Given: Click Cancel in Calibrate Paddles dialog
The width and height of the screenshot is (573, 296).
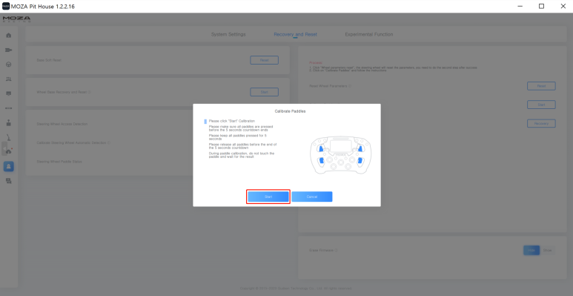Looking at the screenshot, I should click(x=312, y=197).
